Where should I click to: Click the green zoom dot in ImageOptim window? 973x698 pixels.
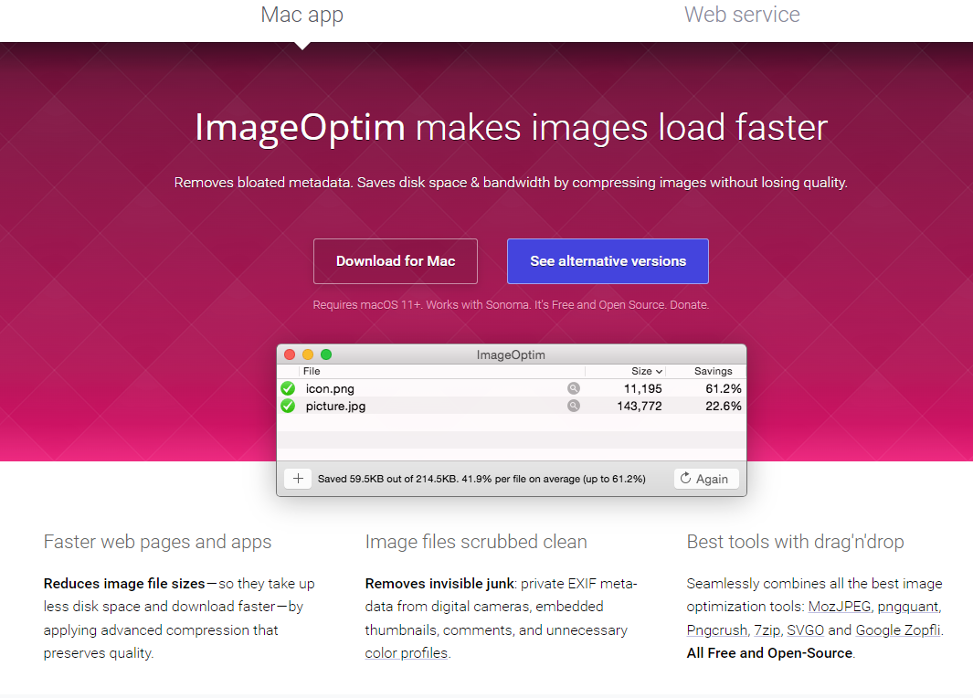pyautogui.click(x=326, y=354)
